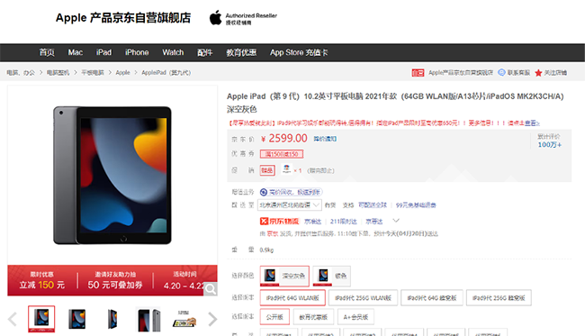The image size is (585, 336).
Task: Click the red promo text ending in 查看>
Action: coord(383,123)
